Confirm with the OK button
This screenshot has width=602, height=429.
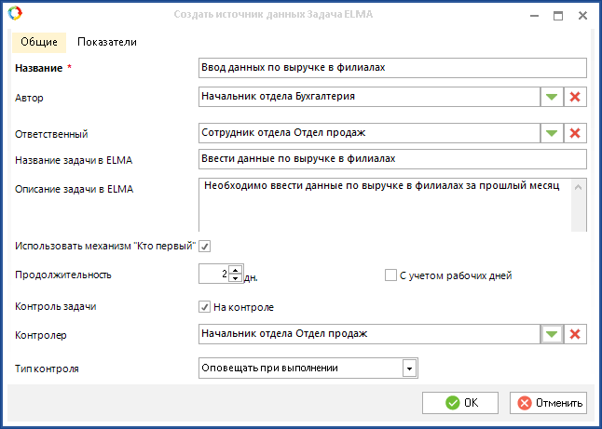460,403
